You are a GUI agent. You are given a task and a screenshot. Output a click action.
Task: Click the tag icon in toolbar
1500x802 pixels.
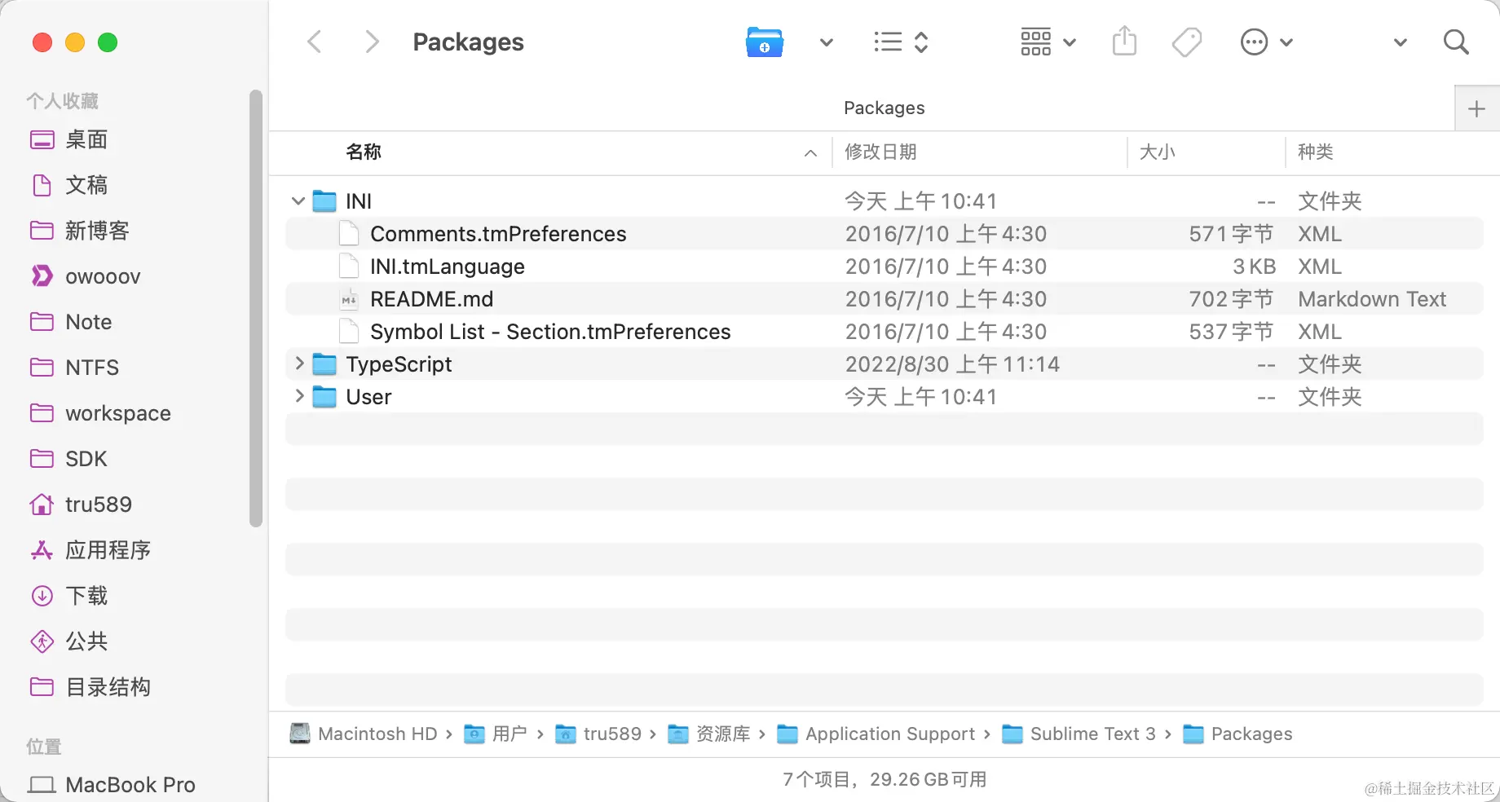tap(1187, 42)
